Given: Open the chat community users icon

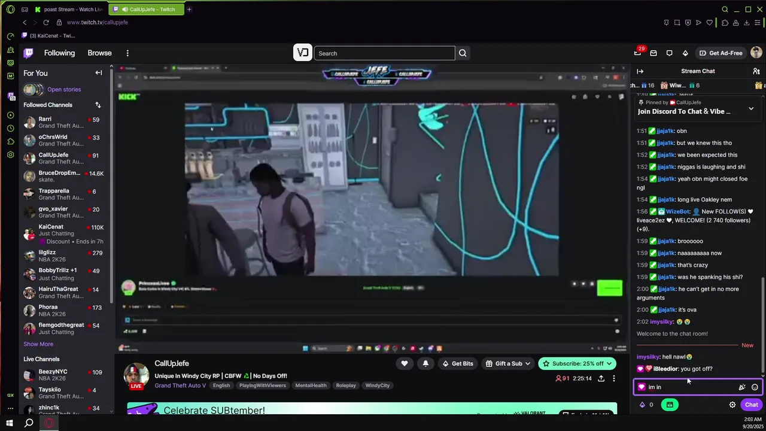Looking at the screenshot, I should tap(756, 71).
